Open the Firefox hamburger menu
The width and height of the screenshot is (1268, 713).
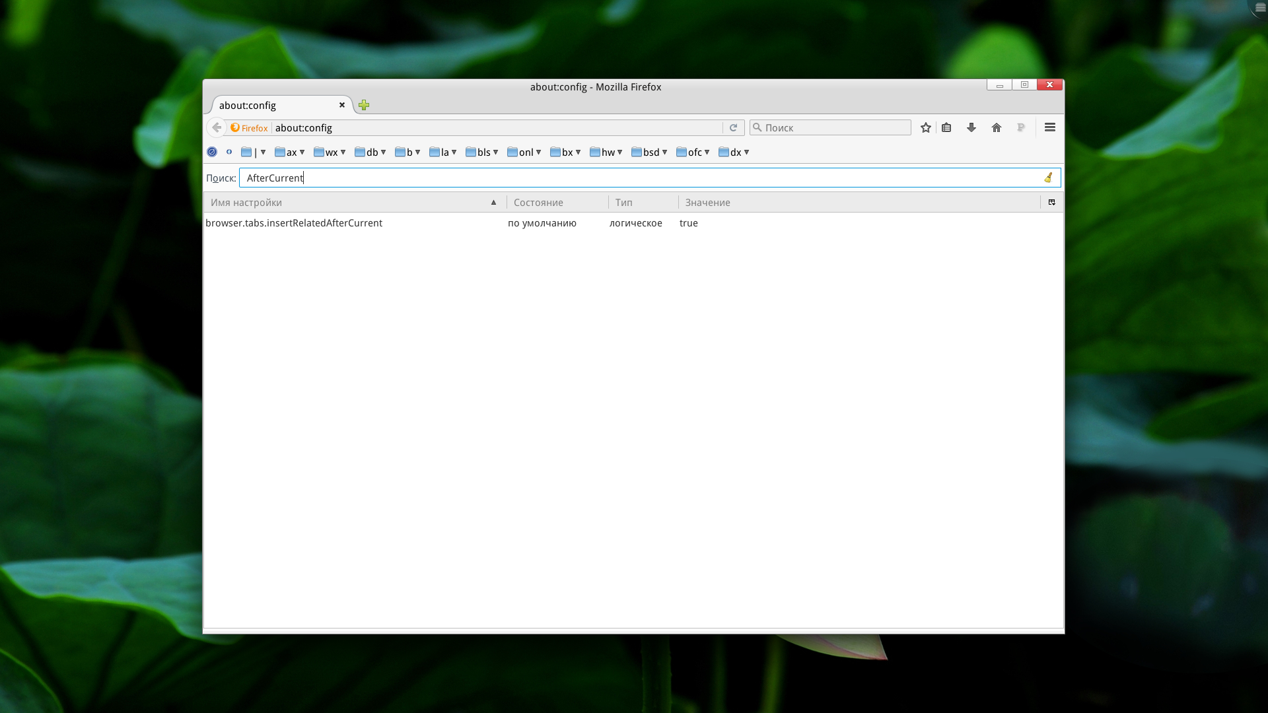coord(1050,127)
